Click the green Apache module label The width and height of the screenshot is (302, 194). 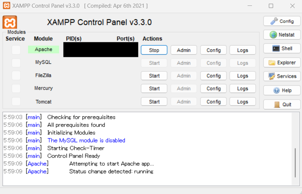point(43,50)
